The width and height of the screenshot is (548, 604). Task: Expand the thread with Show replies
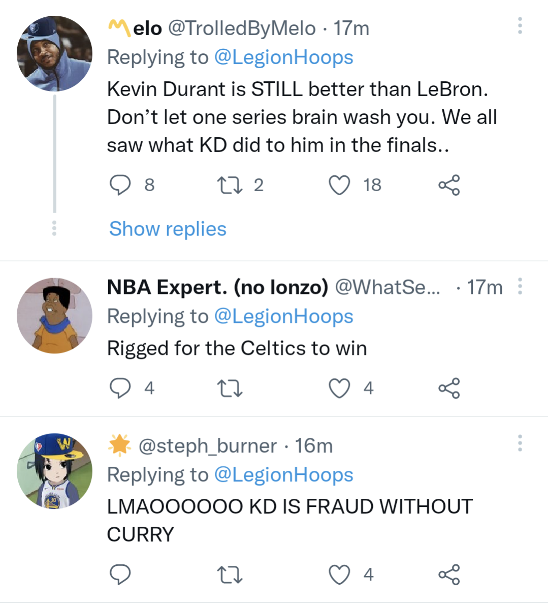pos(168,229)
